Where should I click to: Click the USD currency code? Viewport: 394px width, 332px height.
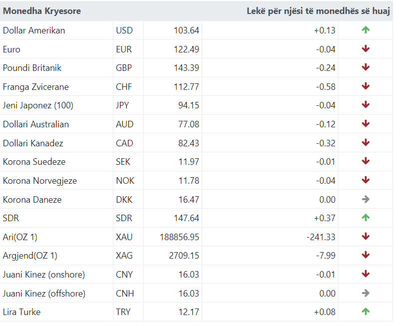click(124, 30)
